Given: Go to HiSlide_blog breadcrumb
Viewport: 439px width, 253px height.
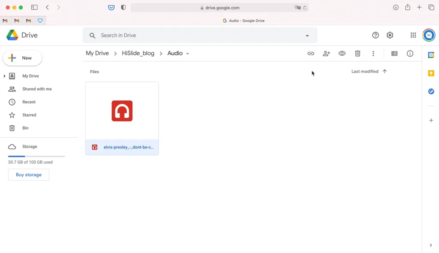Looking at the screenshot, I should (x=138, y=53).
